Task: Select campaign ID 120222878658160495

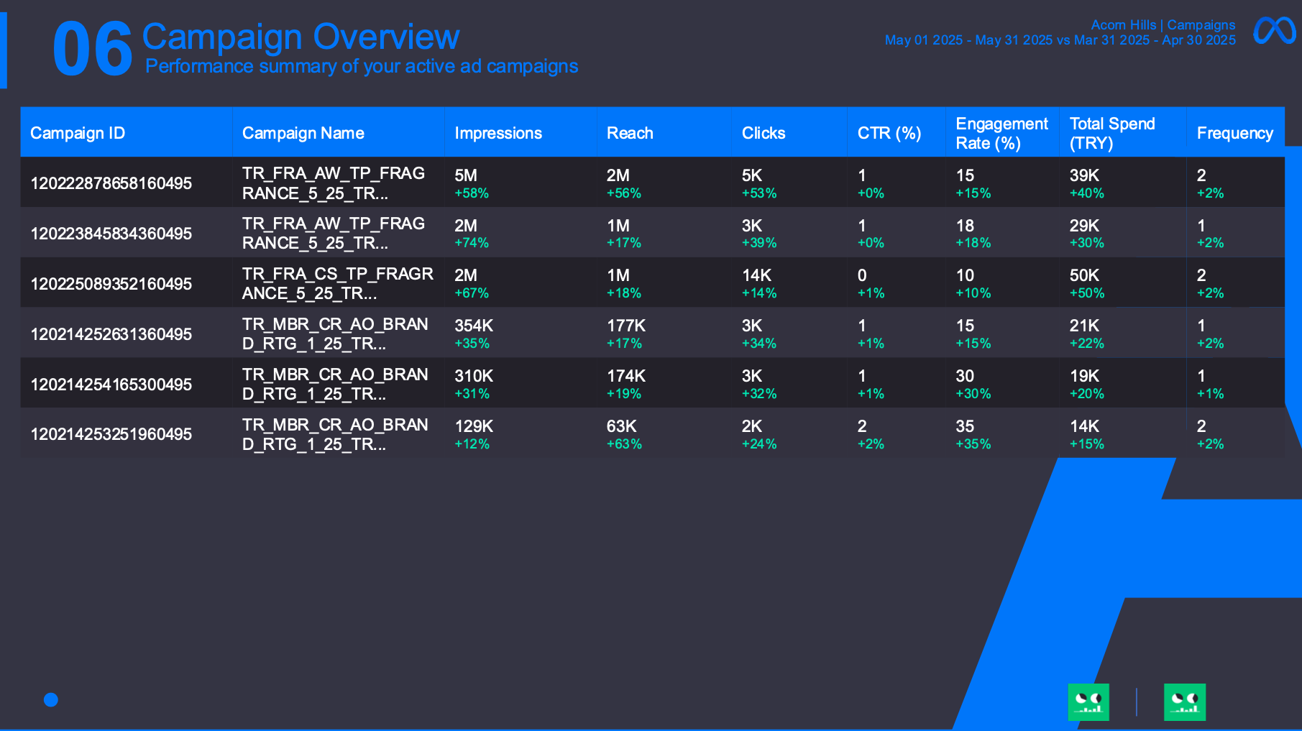Action: pyautogui.click(x=111, y=183)
